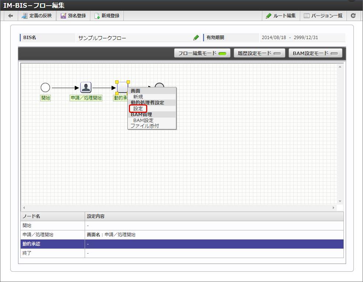The image size is (363, 282).
Task: Click the canvas scroll-down arrow
Action: coord(340,201)
